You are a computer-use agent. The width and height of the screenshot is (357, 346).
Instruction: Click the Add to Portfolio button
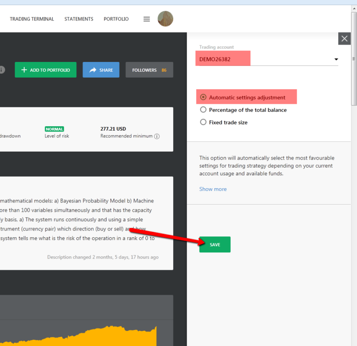coord(46,70)
